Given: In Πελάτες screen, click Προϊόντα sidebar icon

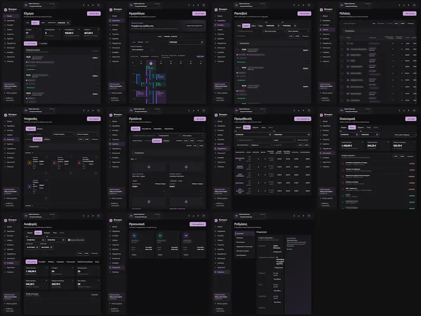Looking at the screenshot, I should pos(321,38).
